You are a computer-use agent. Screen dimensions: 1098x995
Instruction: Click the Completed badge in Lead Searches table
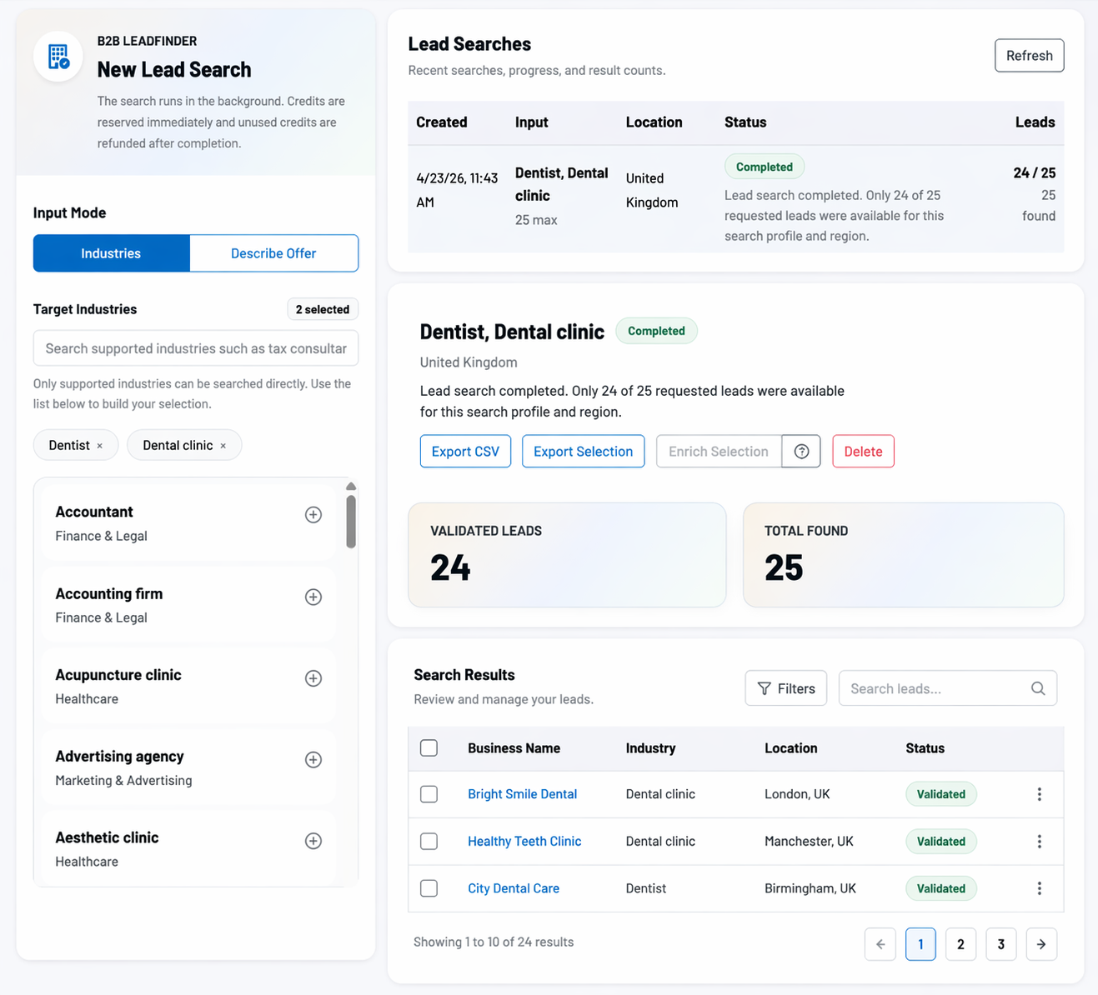[x=765, y=167]
